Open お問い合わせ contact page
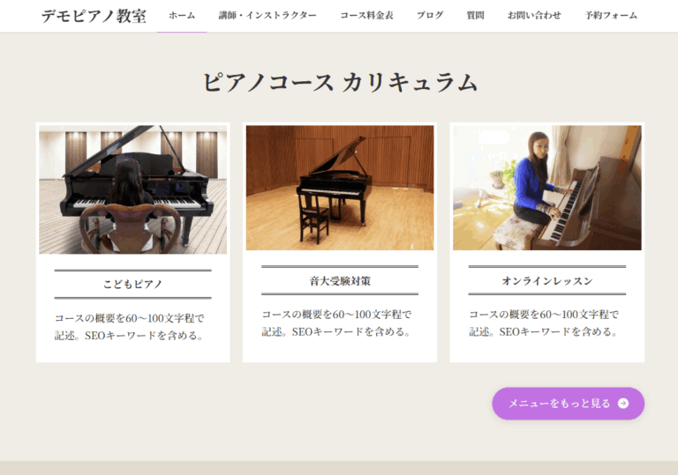 tap(534, 16)
